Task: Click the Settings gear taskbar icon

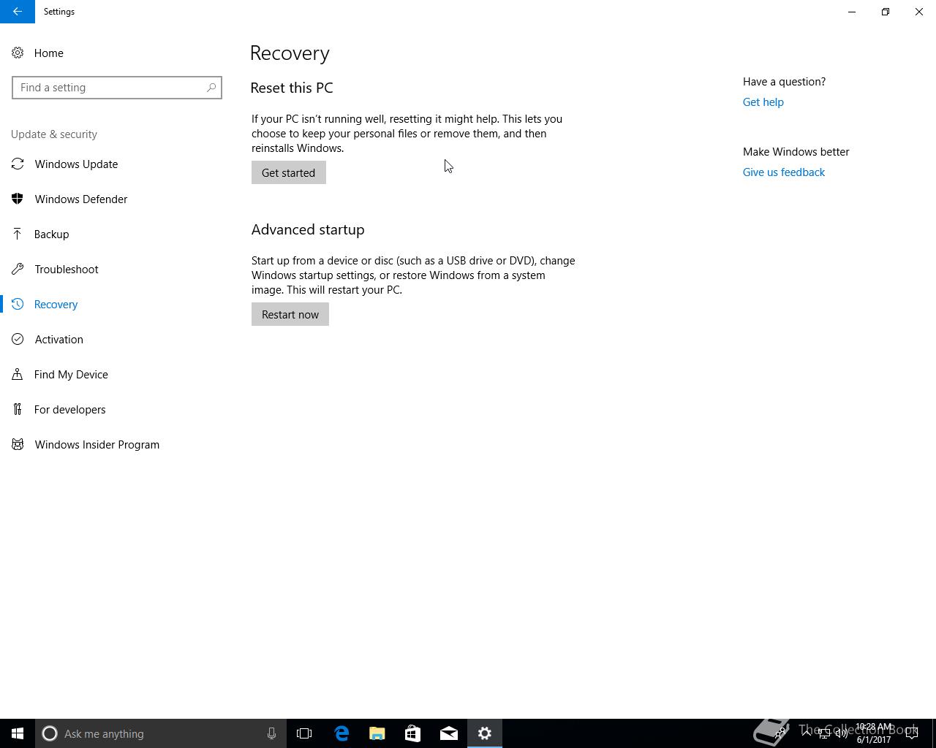Action: pos(485,733)
